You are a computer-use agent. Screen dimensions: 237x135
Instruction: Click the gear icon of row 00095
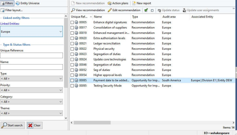pos(76,86)
